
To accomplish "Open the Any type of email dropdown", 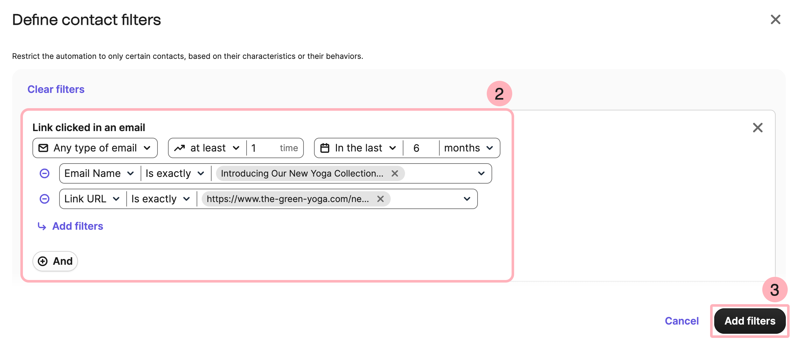I will click(x=95, y=148).
